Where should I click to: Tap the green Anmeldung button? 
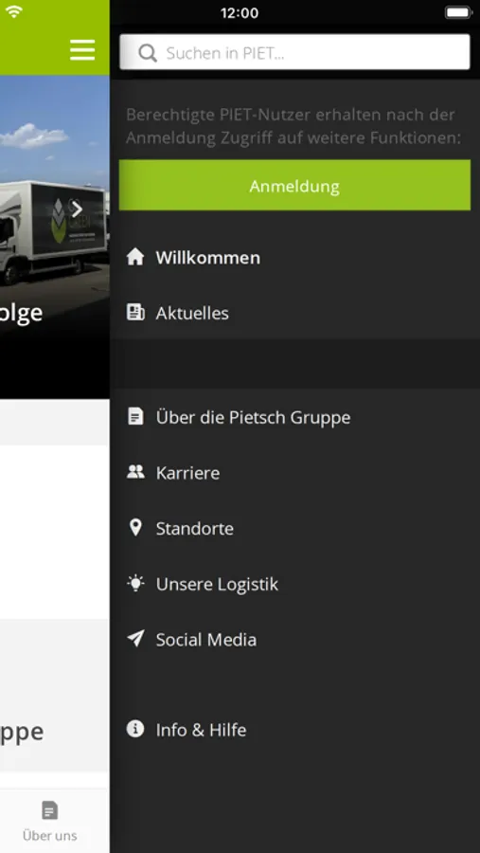point(294,186)
